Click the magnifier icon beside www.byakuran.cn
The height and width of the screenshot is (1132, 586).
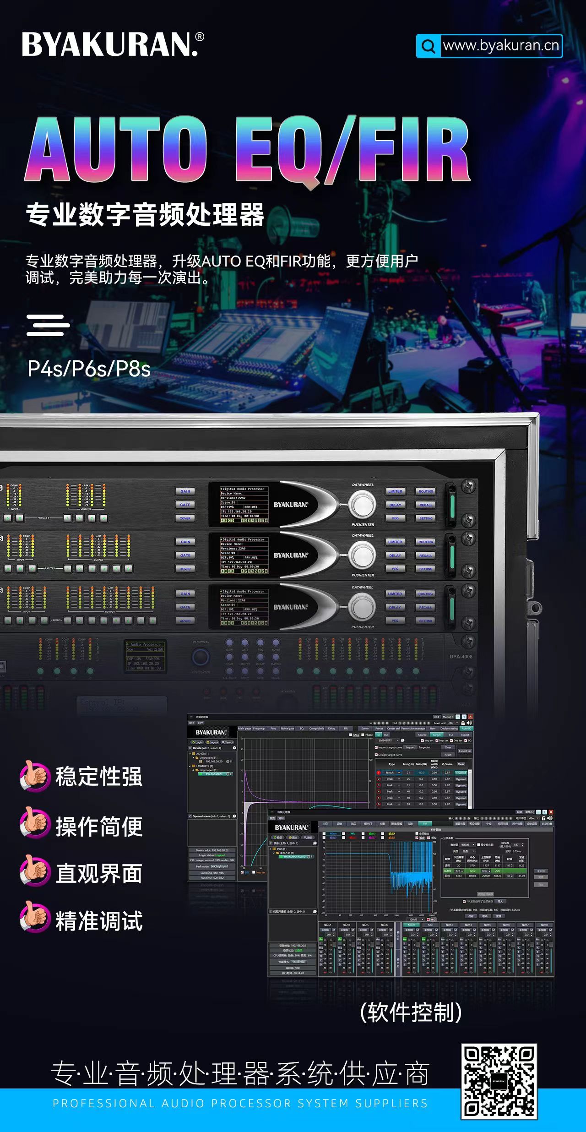click(428, 46)
